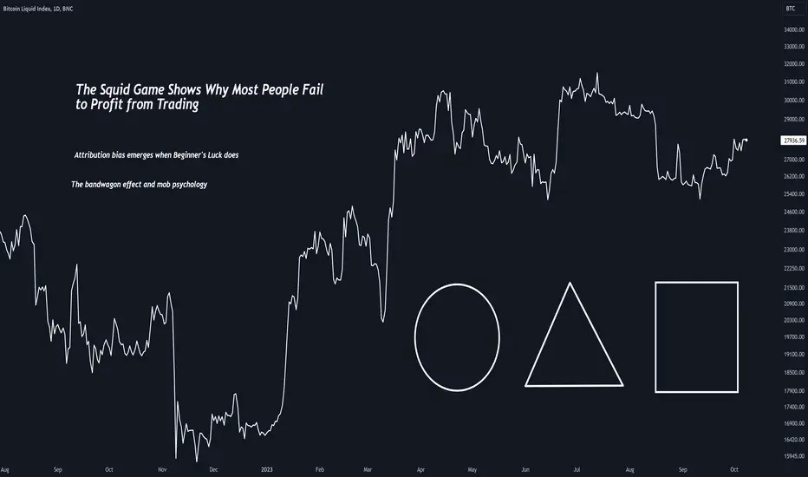Select the bandwagon effect text annotation
This screenshot has width=808, height=477.
point(139,184)
